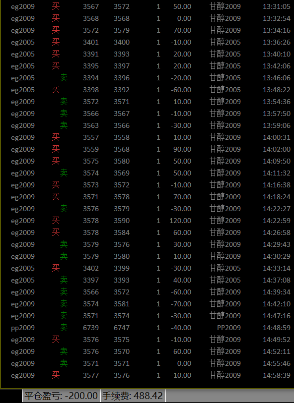Select the sell trade at 14:11:32
The image size is (294, 403).
pyautogui.click(x=150, y=173)
